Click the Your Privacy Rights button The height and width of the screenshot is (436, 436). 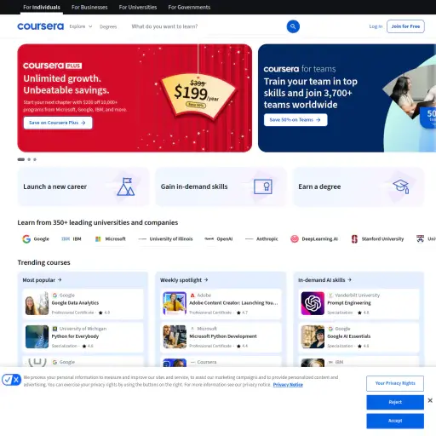pos(395,383)
